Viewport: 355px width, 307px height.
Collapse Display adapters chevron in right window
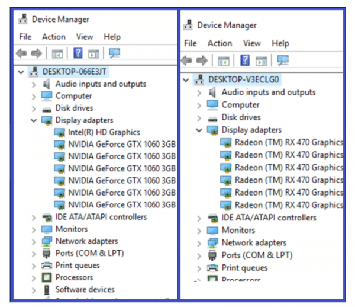[x=199, y=130]
